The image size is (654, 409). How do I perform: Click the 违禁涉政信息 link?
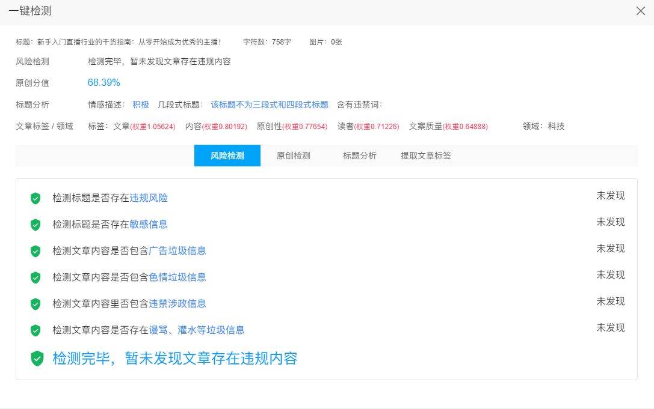177,304
